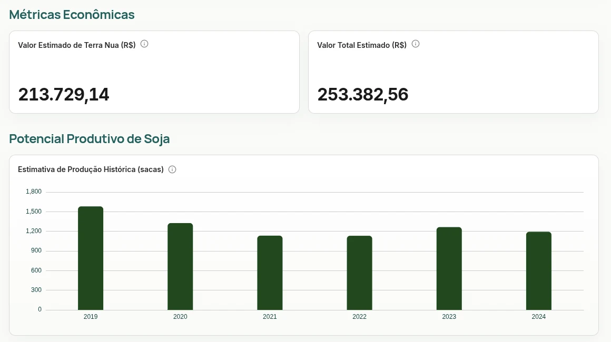
Task: Select the 2024 production bar
Action: pyautogui.click(x=538, y=271)
